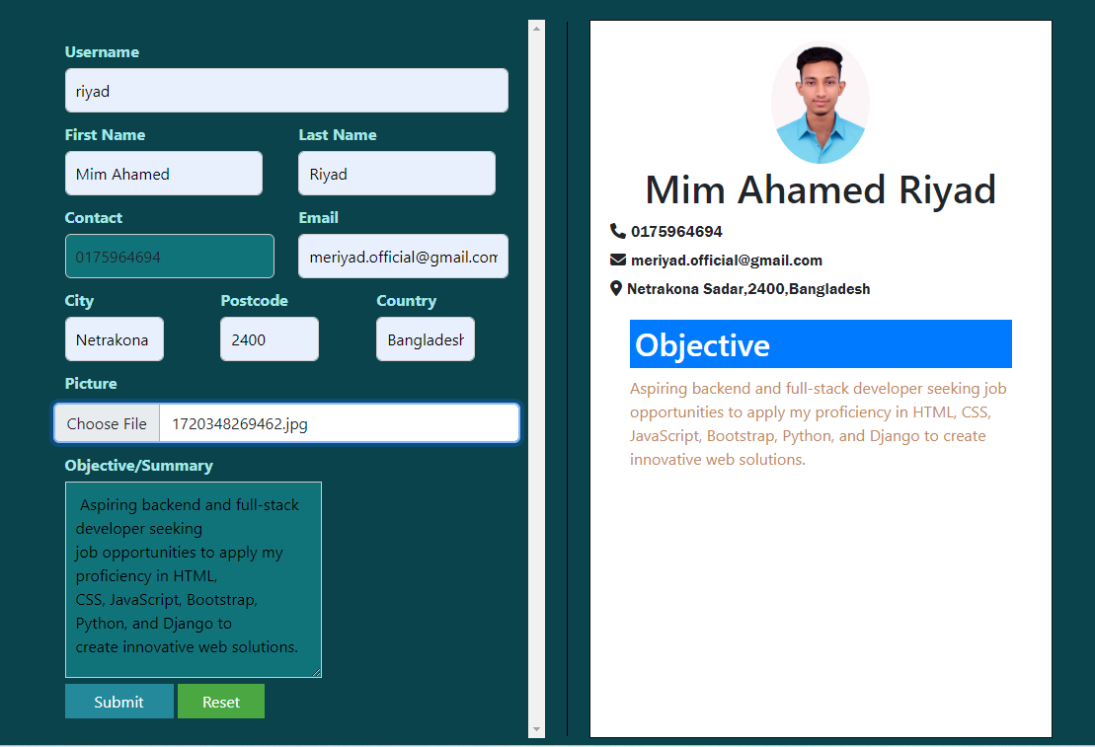1095x747 pixels.
Task: Click the envelope email icon in preview
Action: coord(618,260)
